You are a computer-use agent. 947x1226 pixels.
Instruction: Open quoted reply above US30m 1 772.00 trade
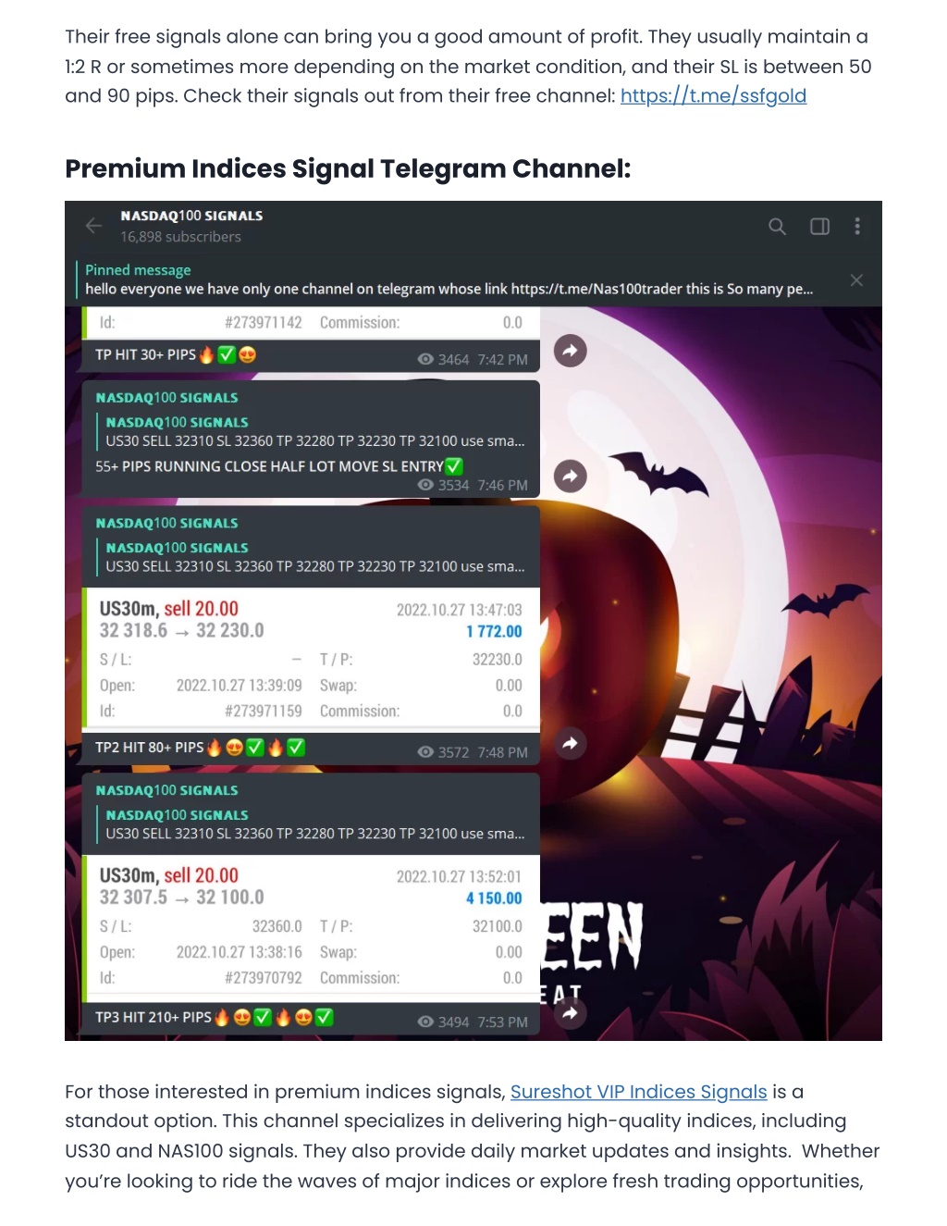[315, 557]
